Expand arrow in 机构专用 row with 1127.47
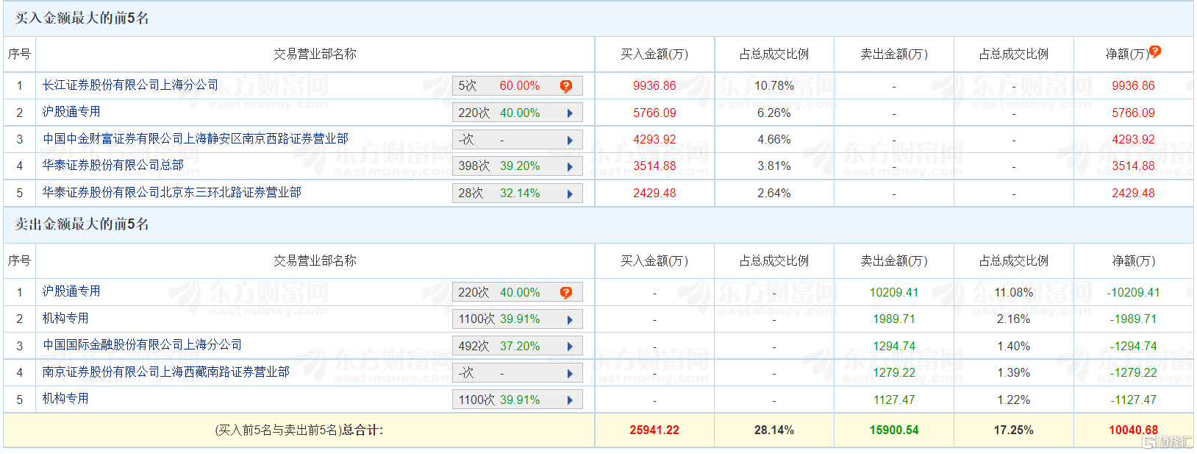The image size is (1197, 454). pos(570,400)
